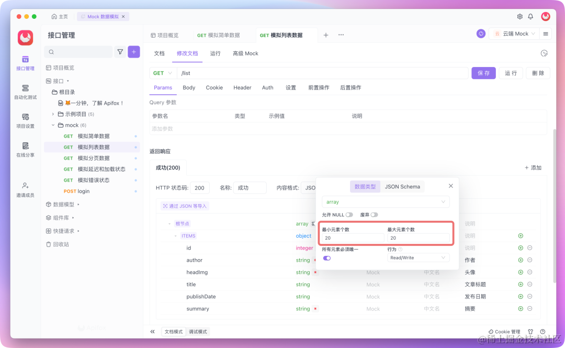Open the notifications bell icon
This screenshot has width=565, height=348.
click(530, 17)
